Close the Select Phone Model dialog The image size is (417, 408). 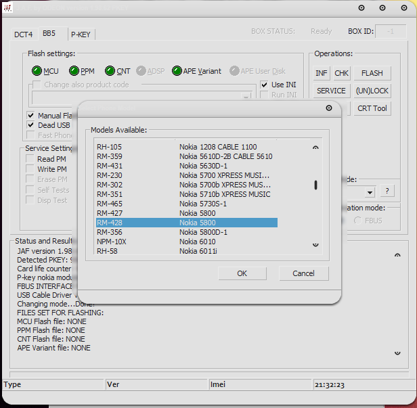329,108
